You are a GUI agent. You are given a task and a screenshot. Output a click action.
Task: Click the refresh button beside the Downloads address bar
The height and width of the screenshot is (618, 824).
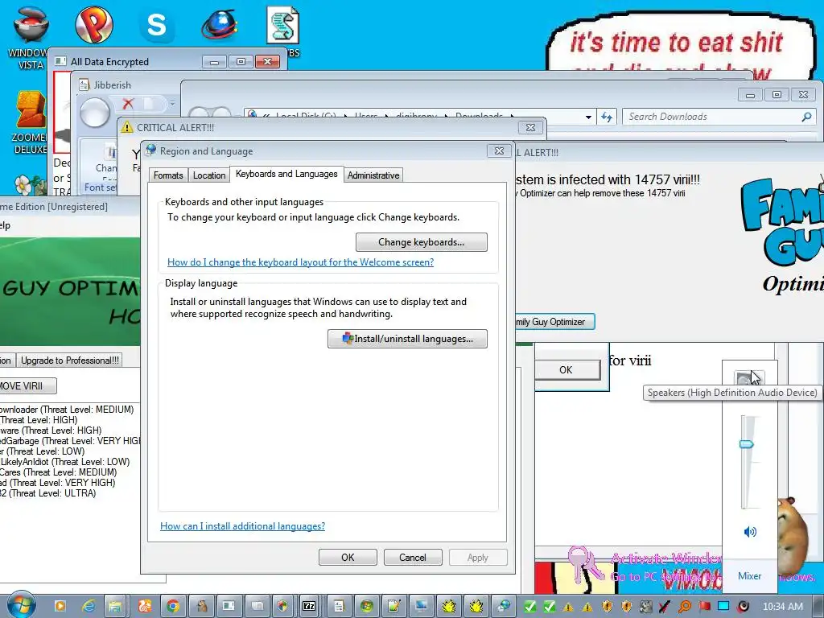click(607, 117)
